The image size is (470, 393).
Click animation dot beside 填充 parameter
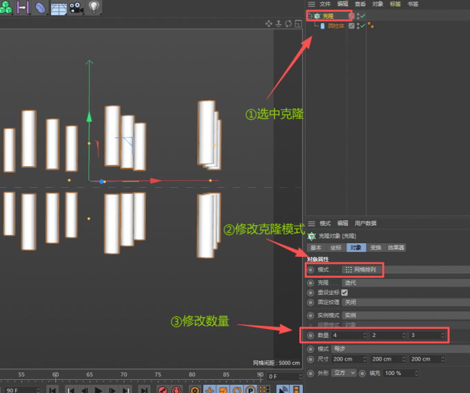click(362, 374)
